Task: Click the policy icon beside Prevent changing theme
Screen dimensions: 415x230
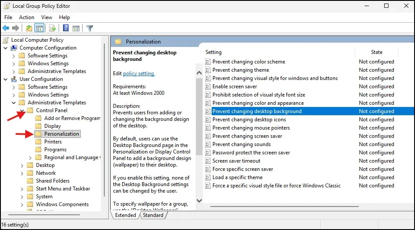Action: tap(208, 70)
